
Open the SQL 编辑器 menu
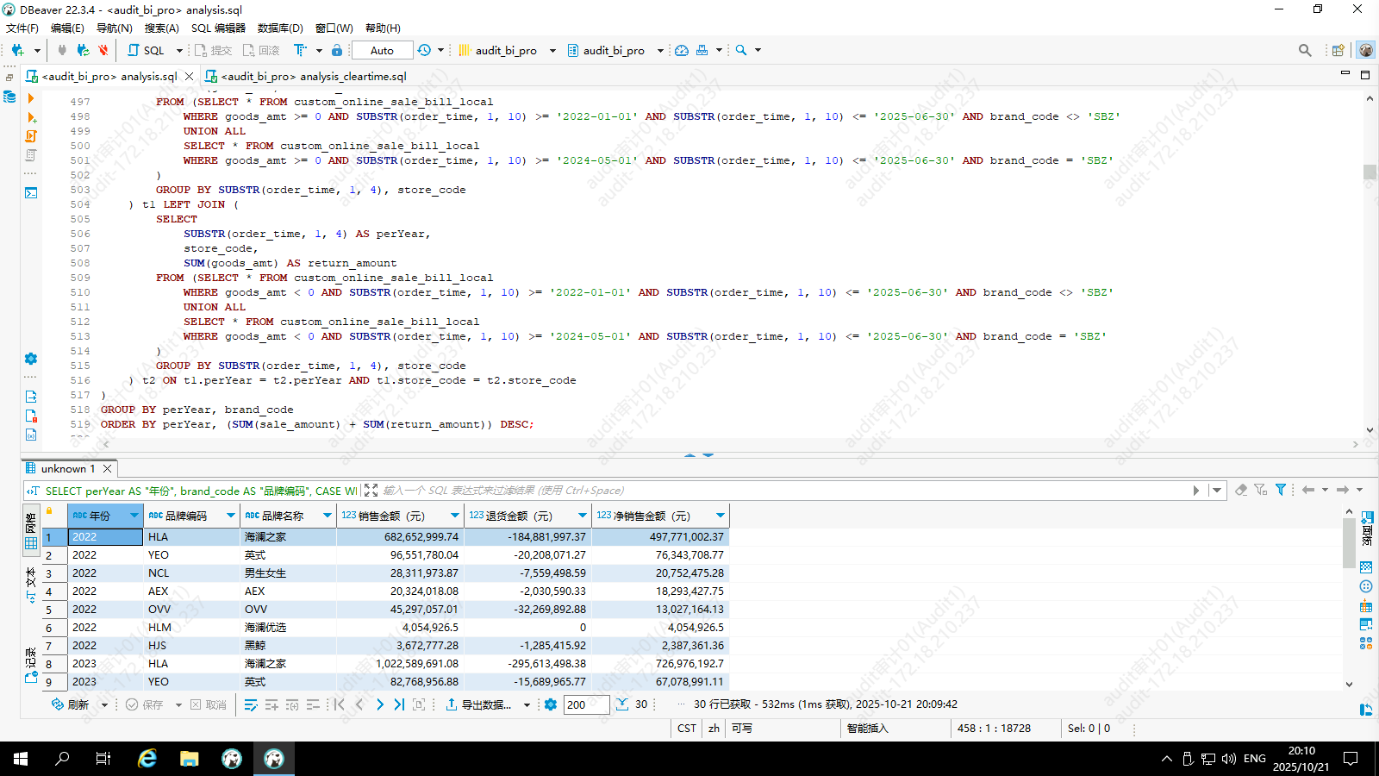pos(218,28)
